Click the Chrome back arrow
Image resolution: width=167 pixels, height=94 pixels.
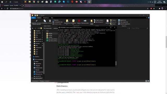pos(2,9)
